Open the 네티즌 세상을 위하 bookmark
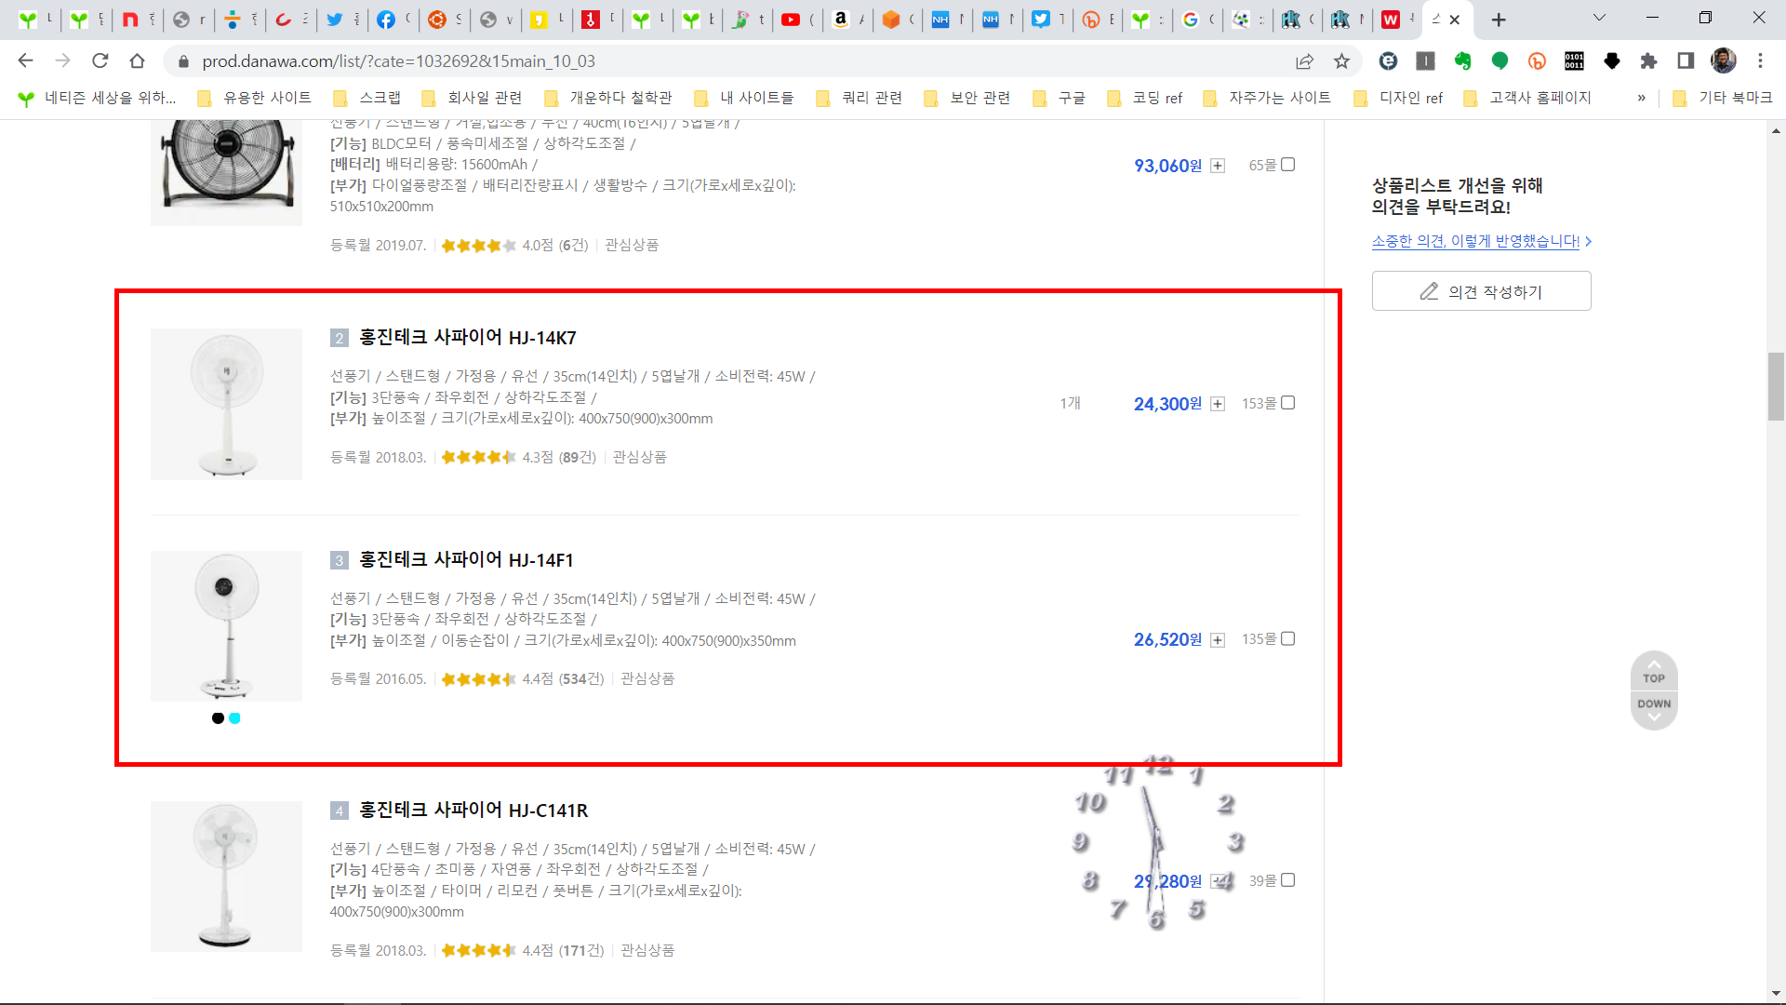The image size is (1786, 1005). click(97, 98)
